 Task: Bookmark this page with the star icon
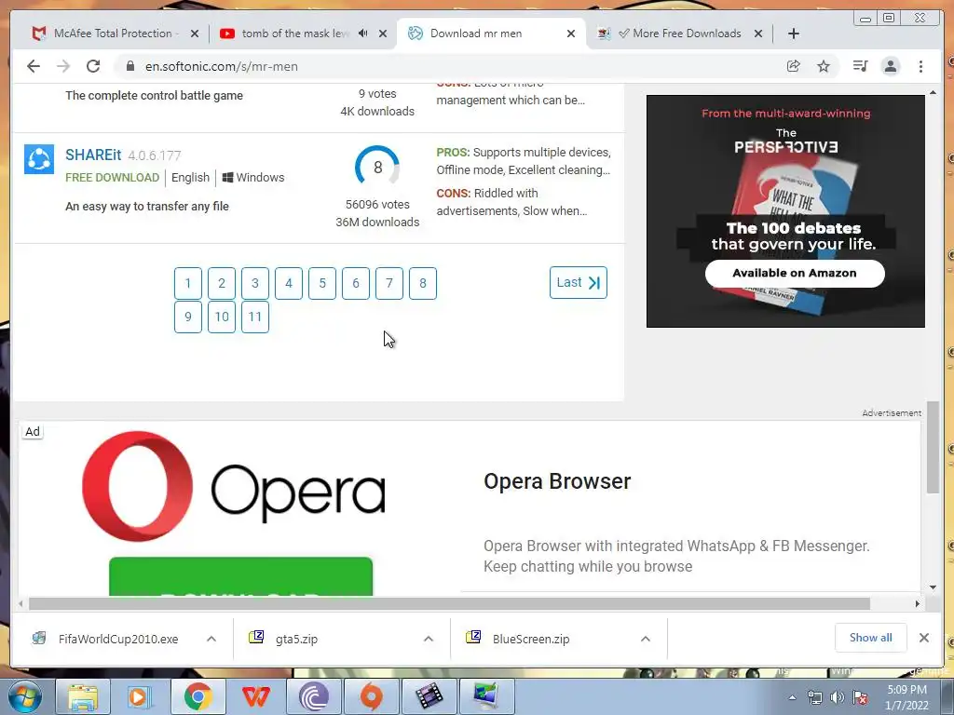(824, 66)
